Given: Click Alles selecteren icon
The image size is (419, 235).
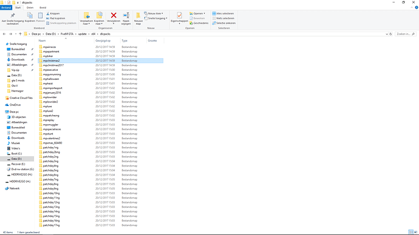Looking at the screenshot, I should [214, 13].
